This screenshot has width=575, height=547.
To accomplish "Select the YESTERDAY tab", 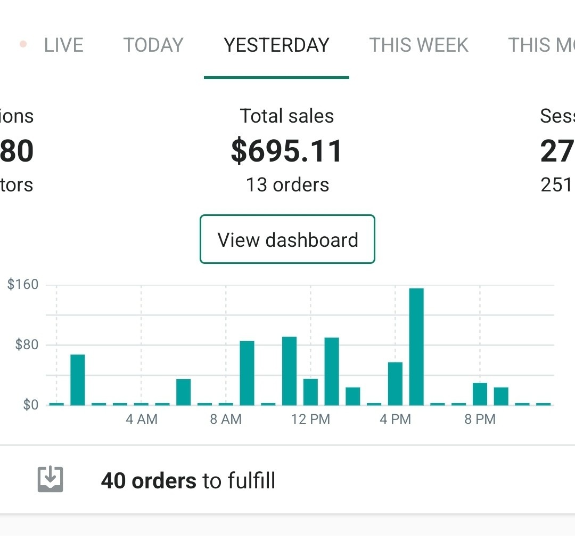I will pos(276,45).
